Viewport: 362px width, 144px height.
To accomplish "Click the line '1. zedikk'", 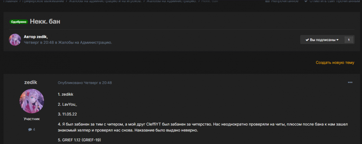I will point(66,95).
